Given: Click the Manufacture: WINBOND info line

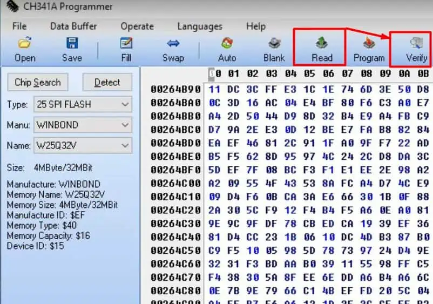Looking at the screenshot, I should [x=53, y=184].
